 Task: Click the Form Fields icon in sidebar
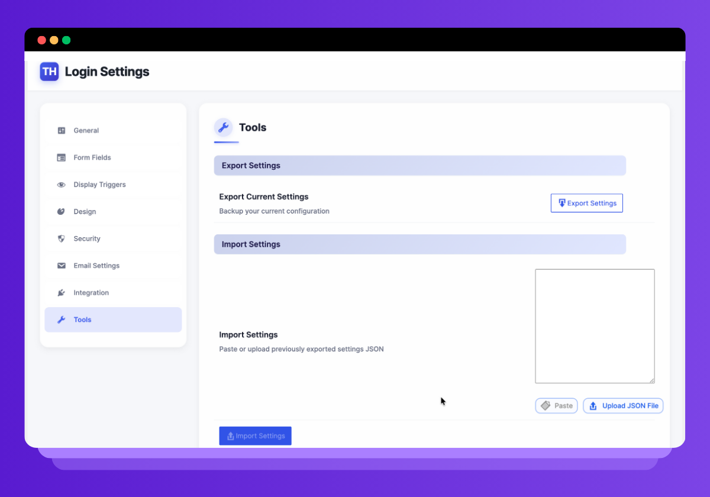coord(61,157)
